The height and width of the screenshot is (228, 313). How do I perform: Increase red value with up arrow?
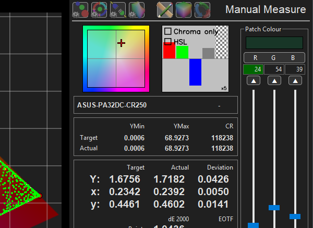click(253, 81)
